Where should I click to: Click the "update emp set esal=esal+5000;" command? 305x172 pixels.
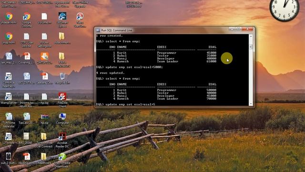134,67
